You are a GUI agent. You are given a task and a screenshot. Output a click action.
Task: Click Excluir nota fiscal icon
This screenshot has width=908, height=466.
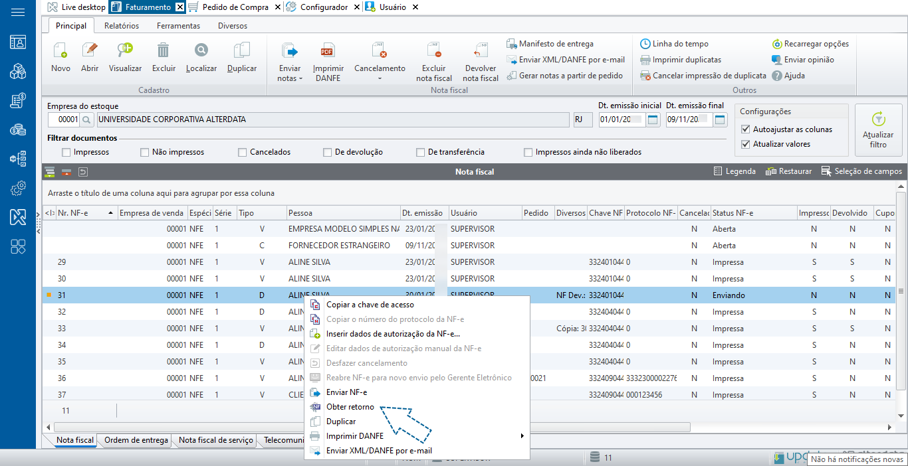coord(434,51)
